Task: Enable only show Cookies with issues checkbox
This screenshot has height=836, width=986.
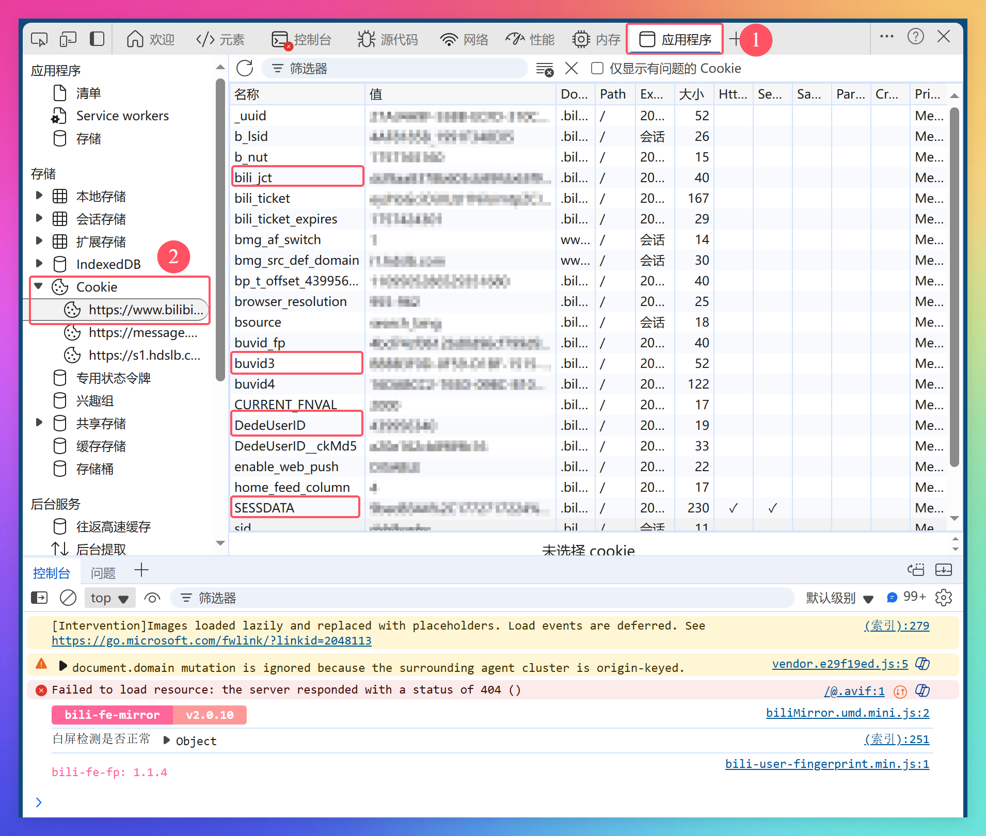Action: (597, 68)
